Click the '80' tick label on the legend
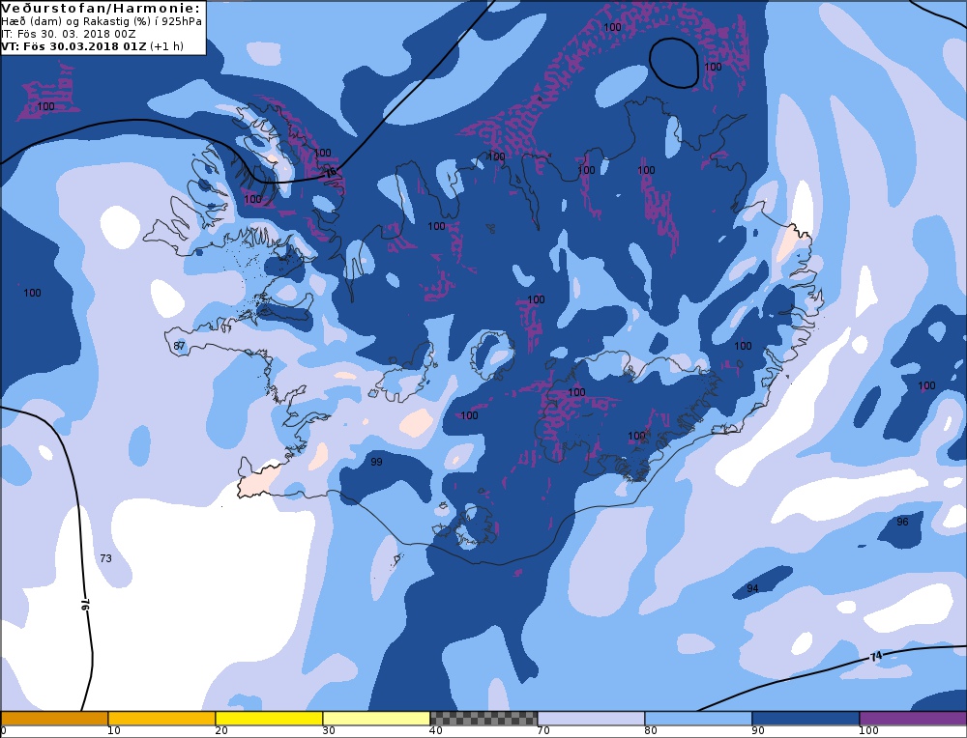967x738 pixels. [651, 731]
